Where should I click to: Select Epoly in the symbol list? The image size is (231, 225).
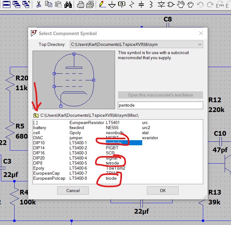(39, 168)
